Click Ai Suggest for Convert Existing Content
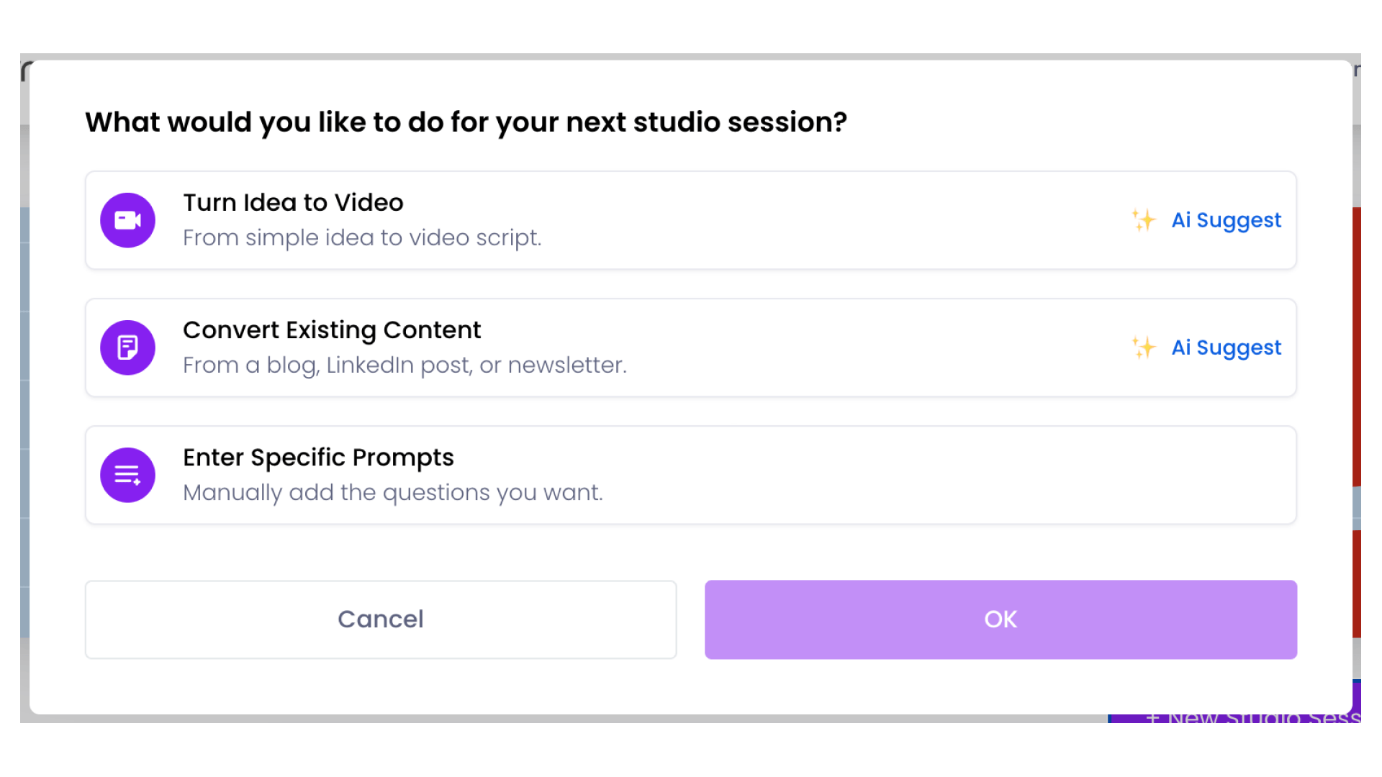 click(x=1226, y=347)
